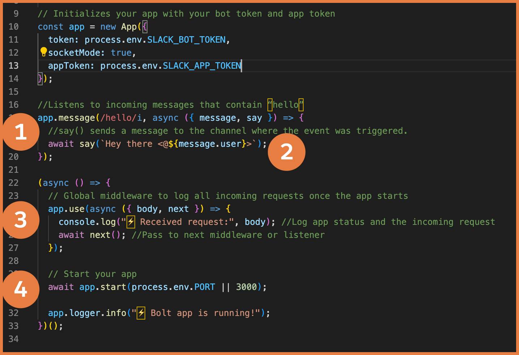Click line number 33 in the gutter
This screenshot has height=355, width=519.
coord(13,326)
